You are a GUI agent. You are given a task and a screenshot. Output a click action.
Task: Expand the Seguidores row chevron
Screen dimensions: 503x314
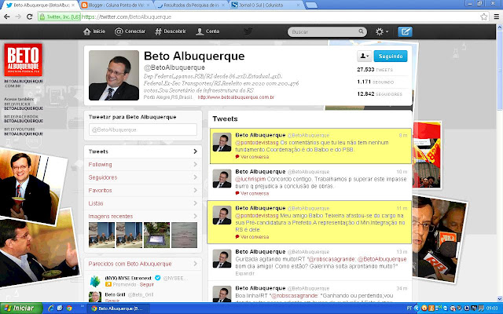coord(196,177)
